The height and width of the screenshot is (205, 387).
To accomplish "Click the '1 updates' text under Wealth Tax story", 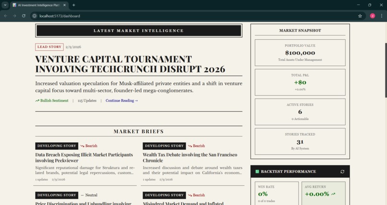I will pos(149,180).
